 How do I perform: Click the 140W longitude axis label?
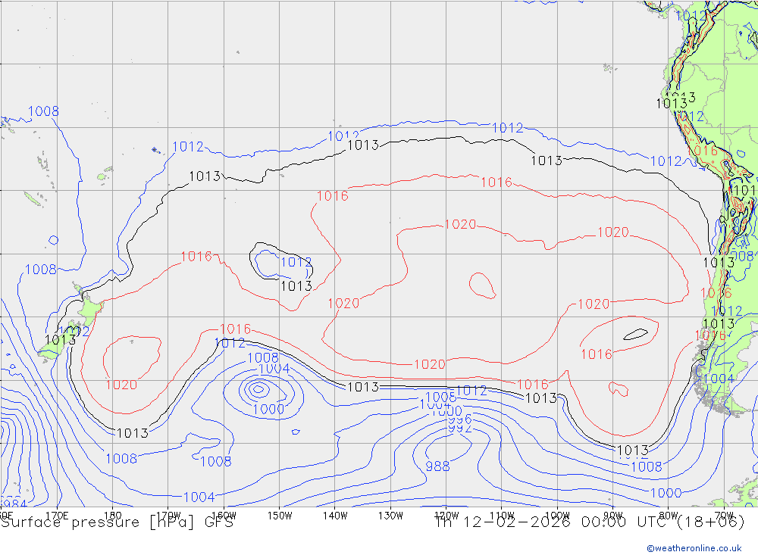[x=335, y=516]
